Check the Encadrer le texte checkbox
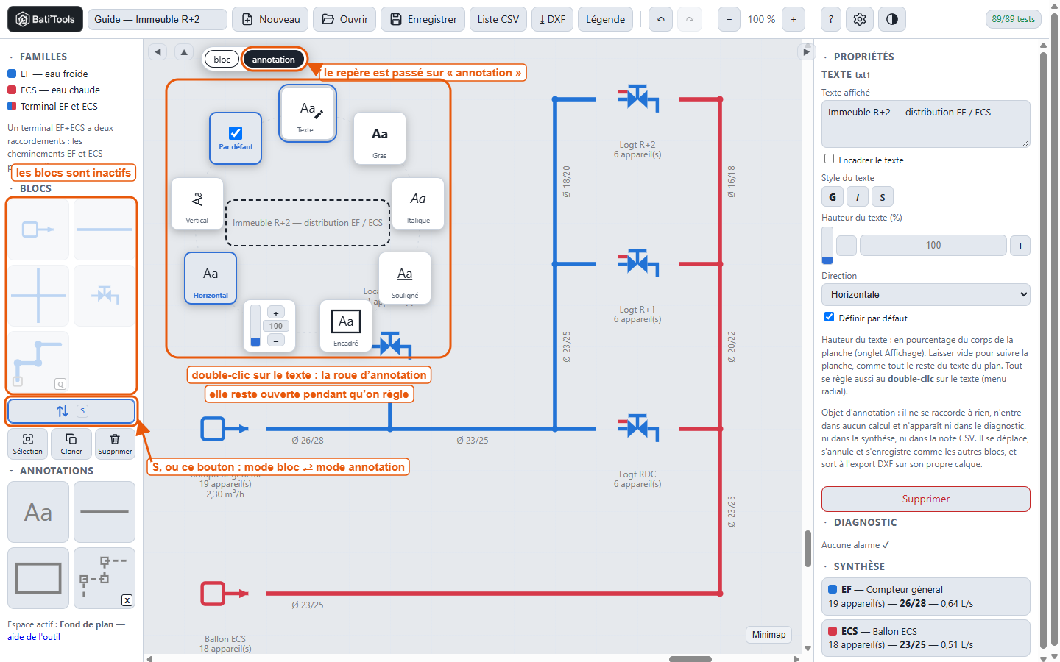This screenshot has height=662, width=1060. [830, 159]
